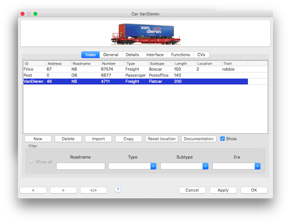Go to previous car with < button
This screenshot has height=224, width=291.
click(33, 190)
